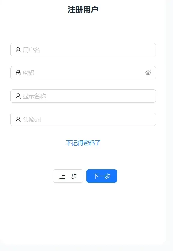This screenshot has height=251, width=173.
Task: Click the empty space inside the username box
Action: (x=97, y=50)
